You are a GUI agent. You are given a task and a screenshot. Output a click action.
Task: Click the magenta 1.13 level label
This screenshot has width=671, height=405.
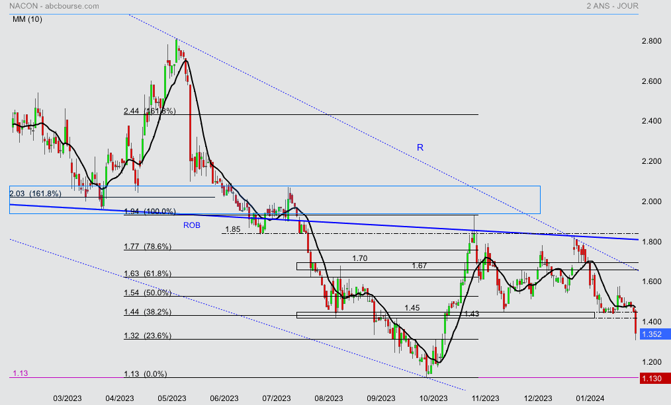(20, 373)
